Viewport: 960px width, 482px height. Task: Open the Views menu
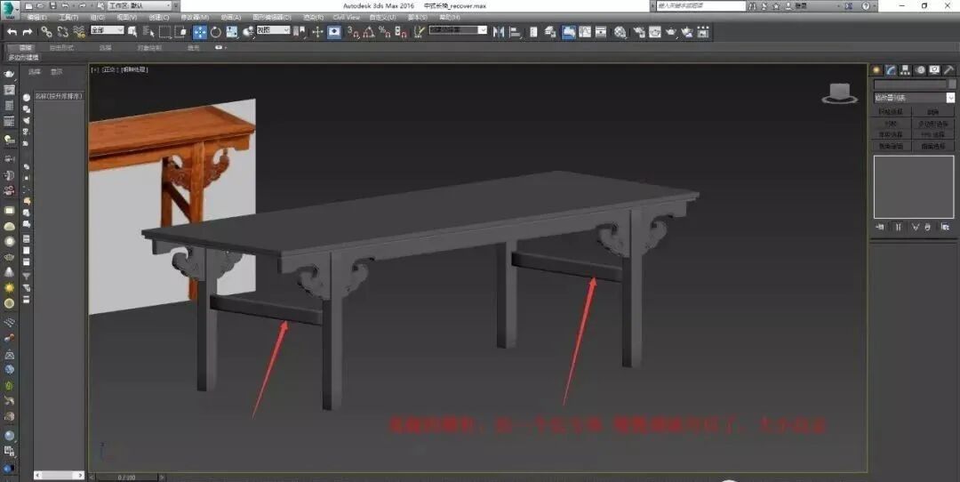127,17
